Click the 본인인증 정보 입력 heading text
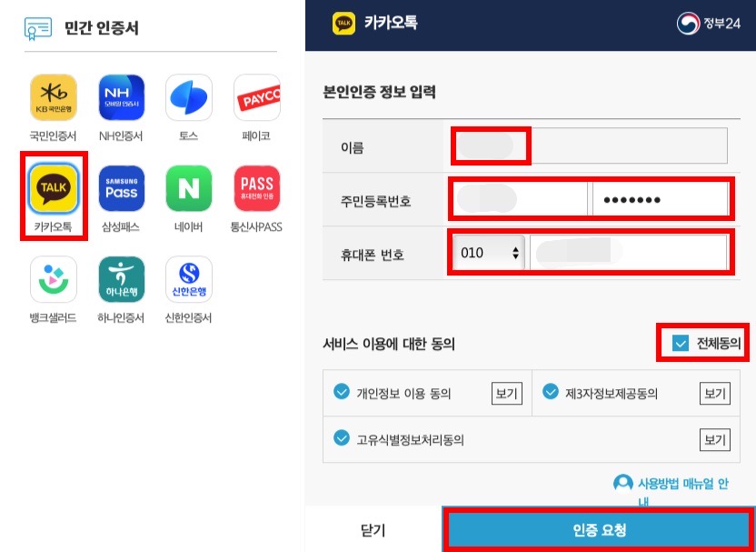Viewport: 756px width, 552px height. [380, 92]
